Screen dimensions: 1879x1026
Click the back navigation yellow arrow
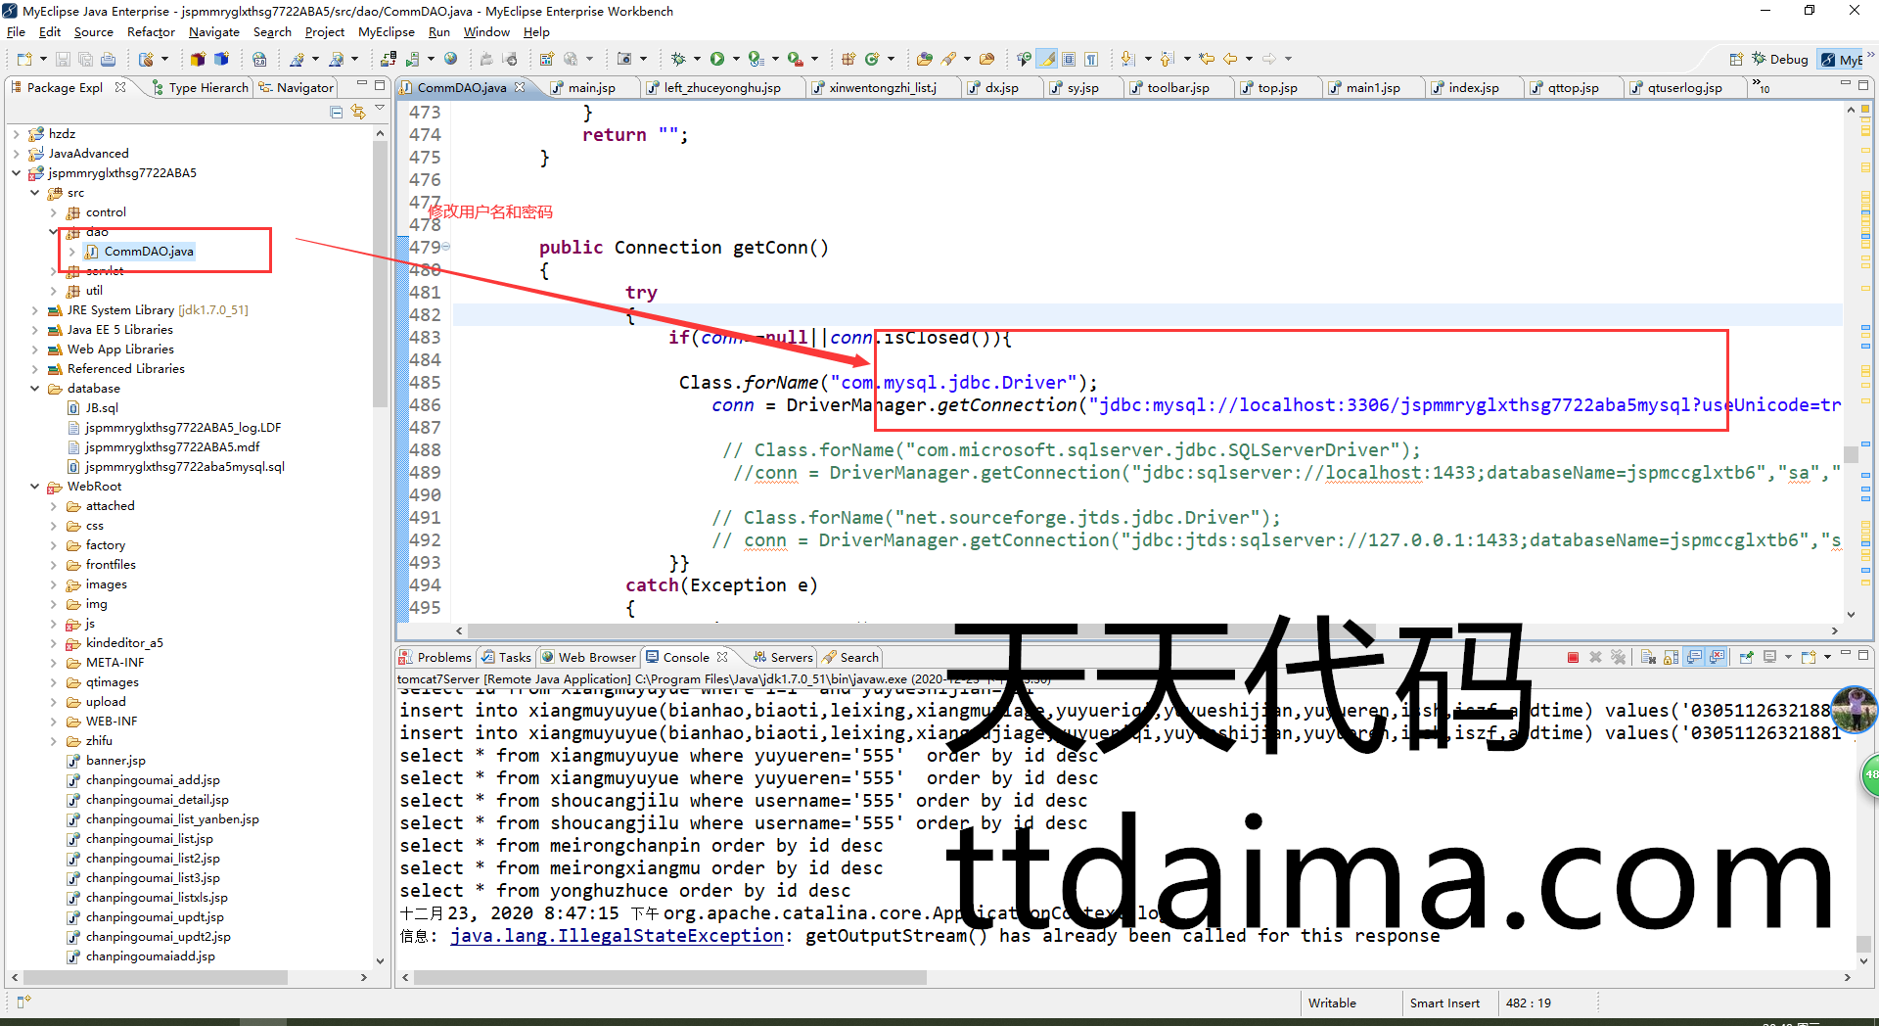click(x=1230, y=59)
